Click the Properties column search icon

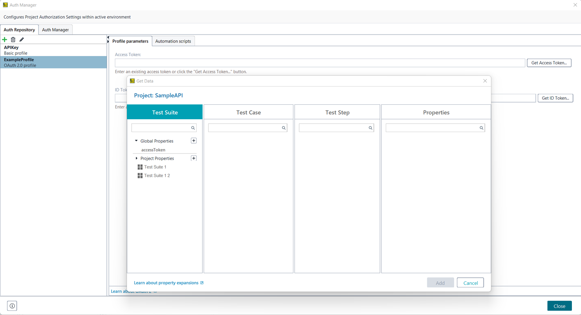coord(481,128)
